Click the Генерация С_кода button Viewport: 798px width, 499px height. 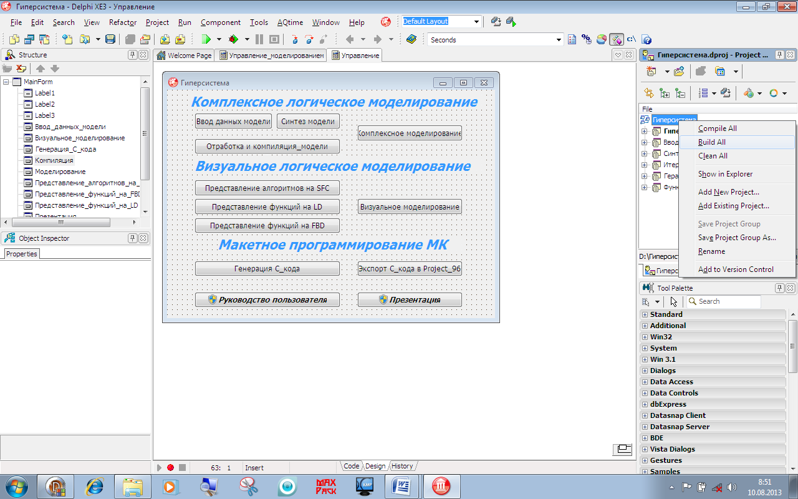[x=267, y=269]
